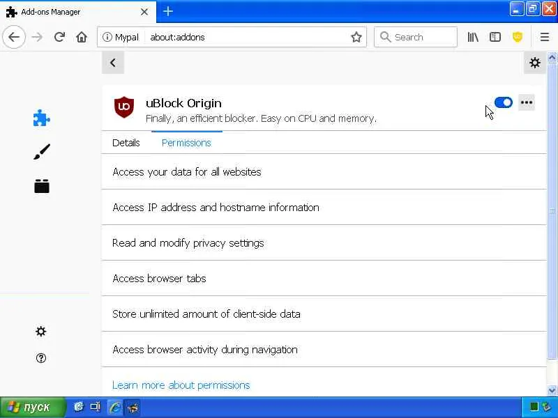The image size is (558, 418).
Task: Click the show desktop quick launch icon
Action: [96, 407]
